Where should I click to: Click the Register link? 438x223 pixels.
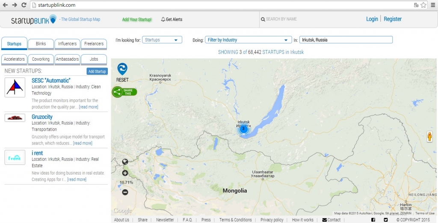coord(393,19)
